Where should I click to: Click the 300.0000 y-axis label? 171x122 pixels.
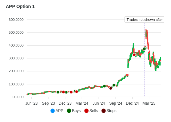(16, 58)
